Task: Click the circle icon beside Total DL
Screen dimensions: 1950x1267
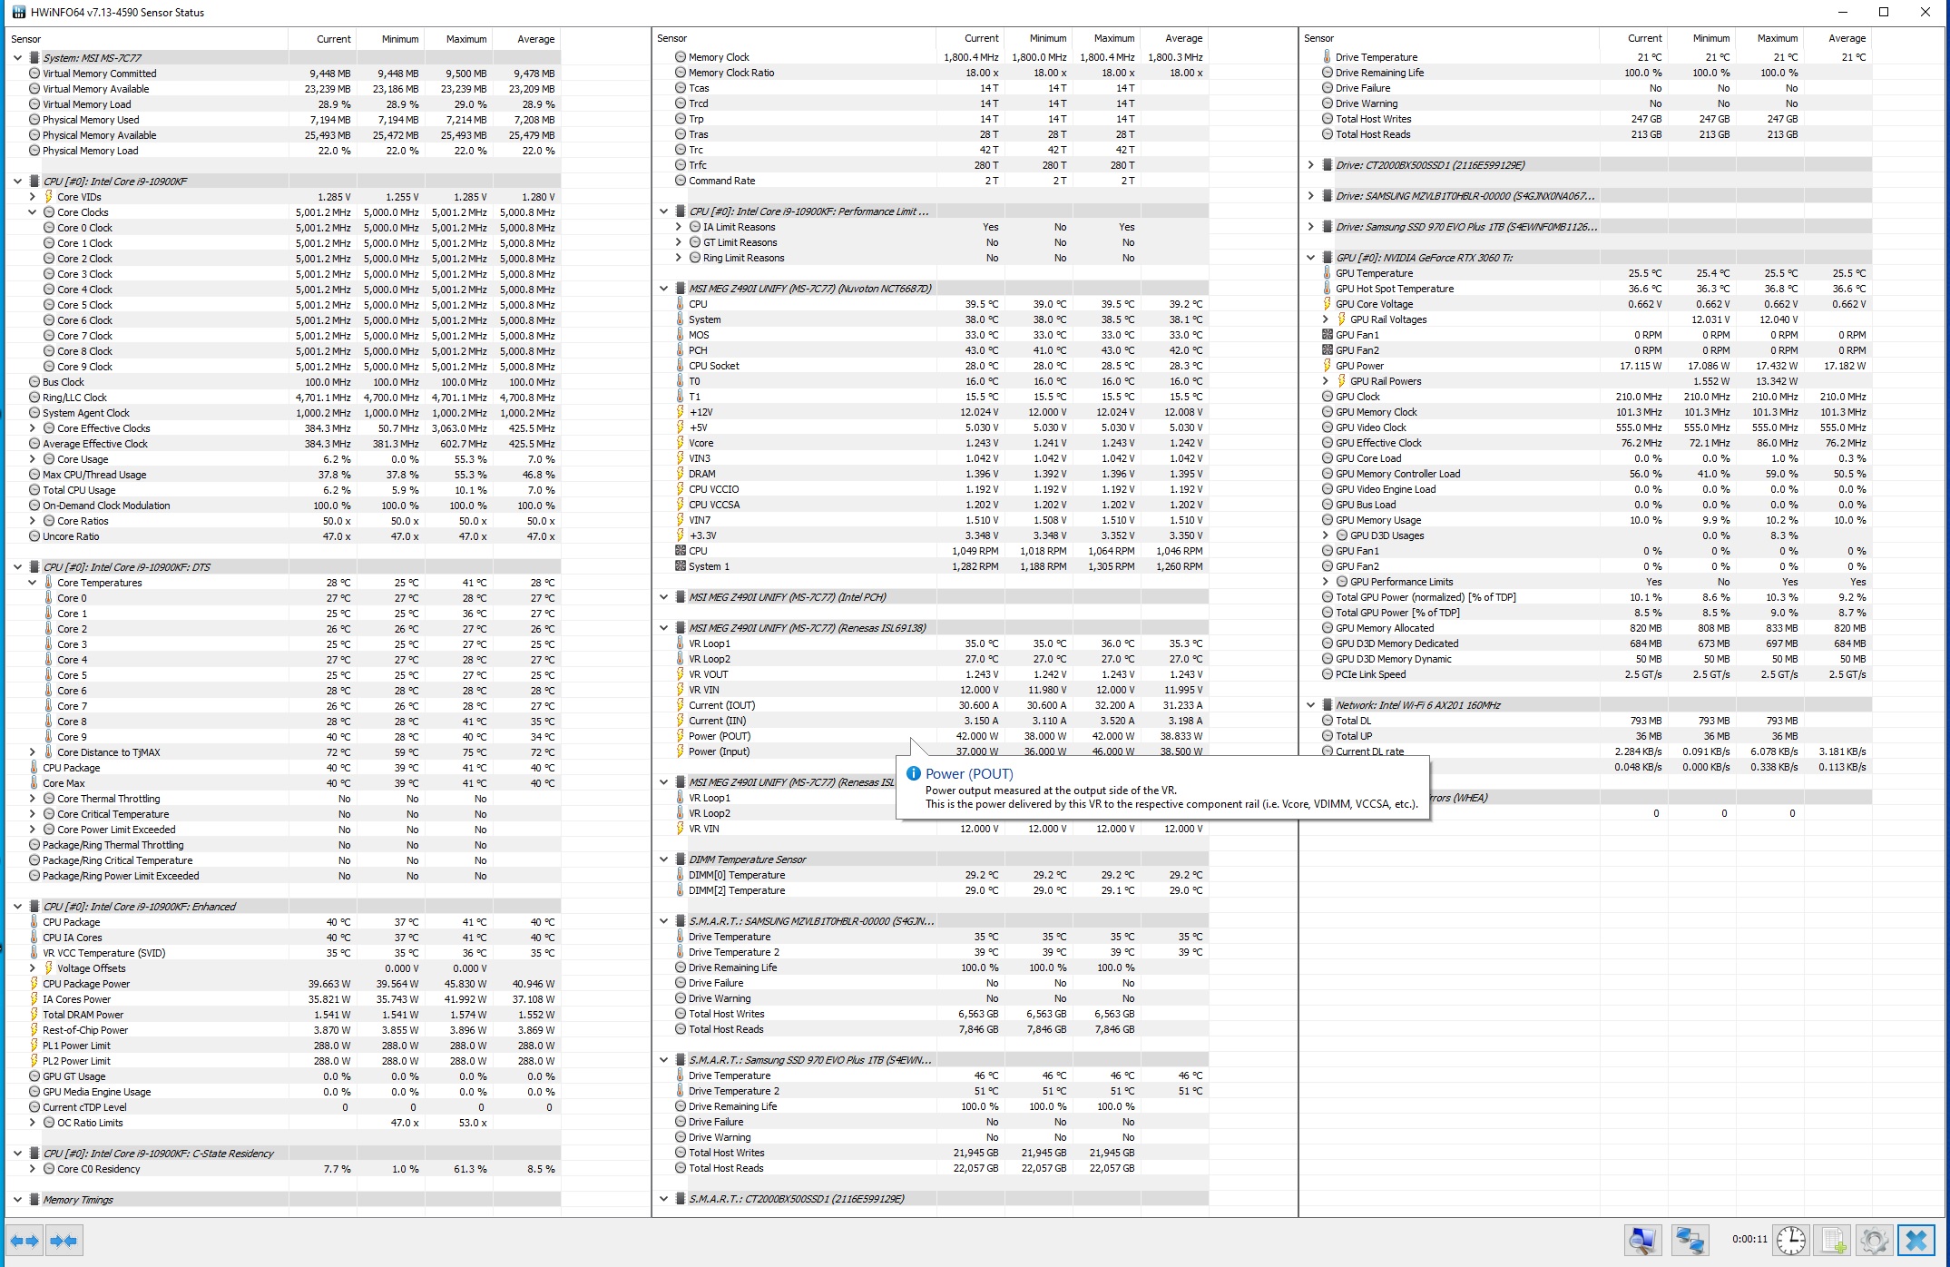Action: click(x=1328, y=721)
